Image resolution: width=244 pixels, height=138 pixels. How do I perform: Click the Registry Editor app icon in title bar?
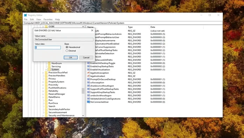click(25, 15)
